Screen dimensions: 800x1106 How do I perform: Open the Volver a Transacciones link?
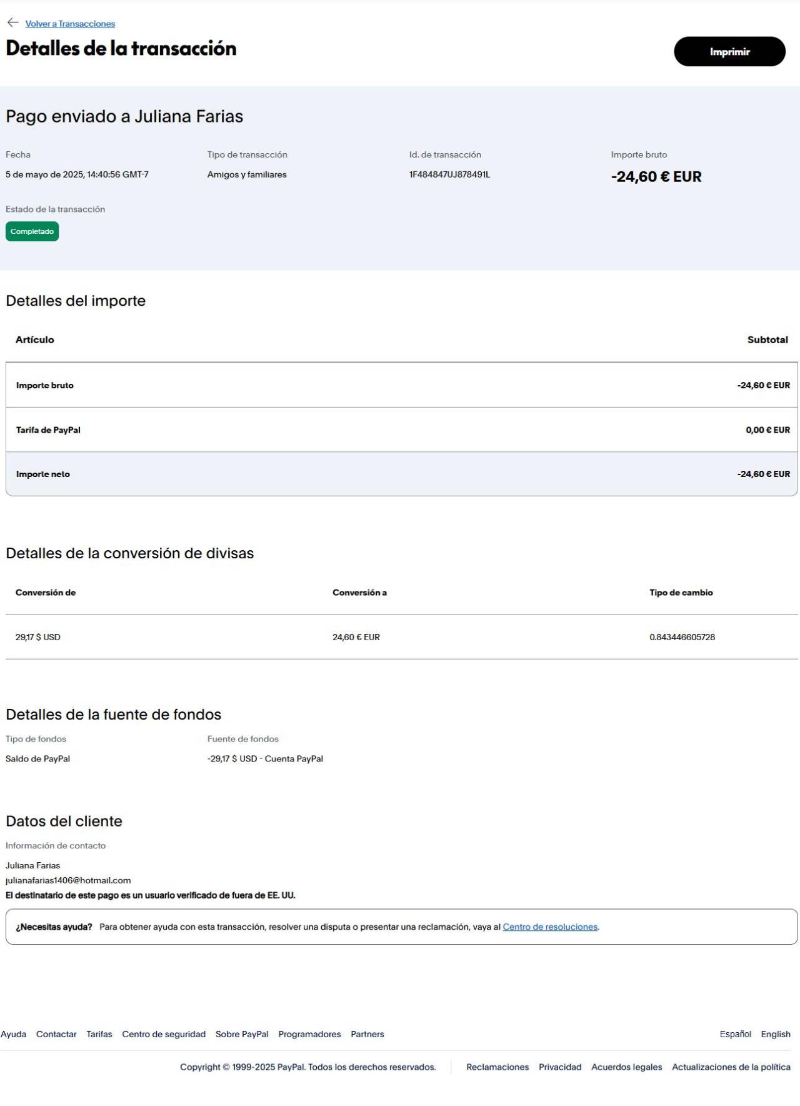[70, 24]
